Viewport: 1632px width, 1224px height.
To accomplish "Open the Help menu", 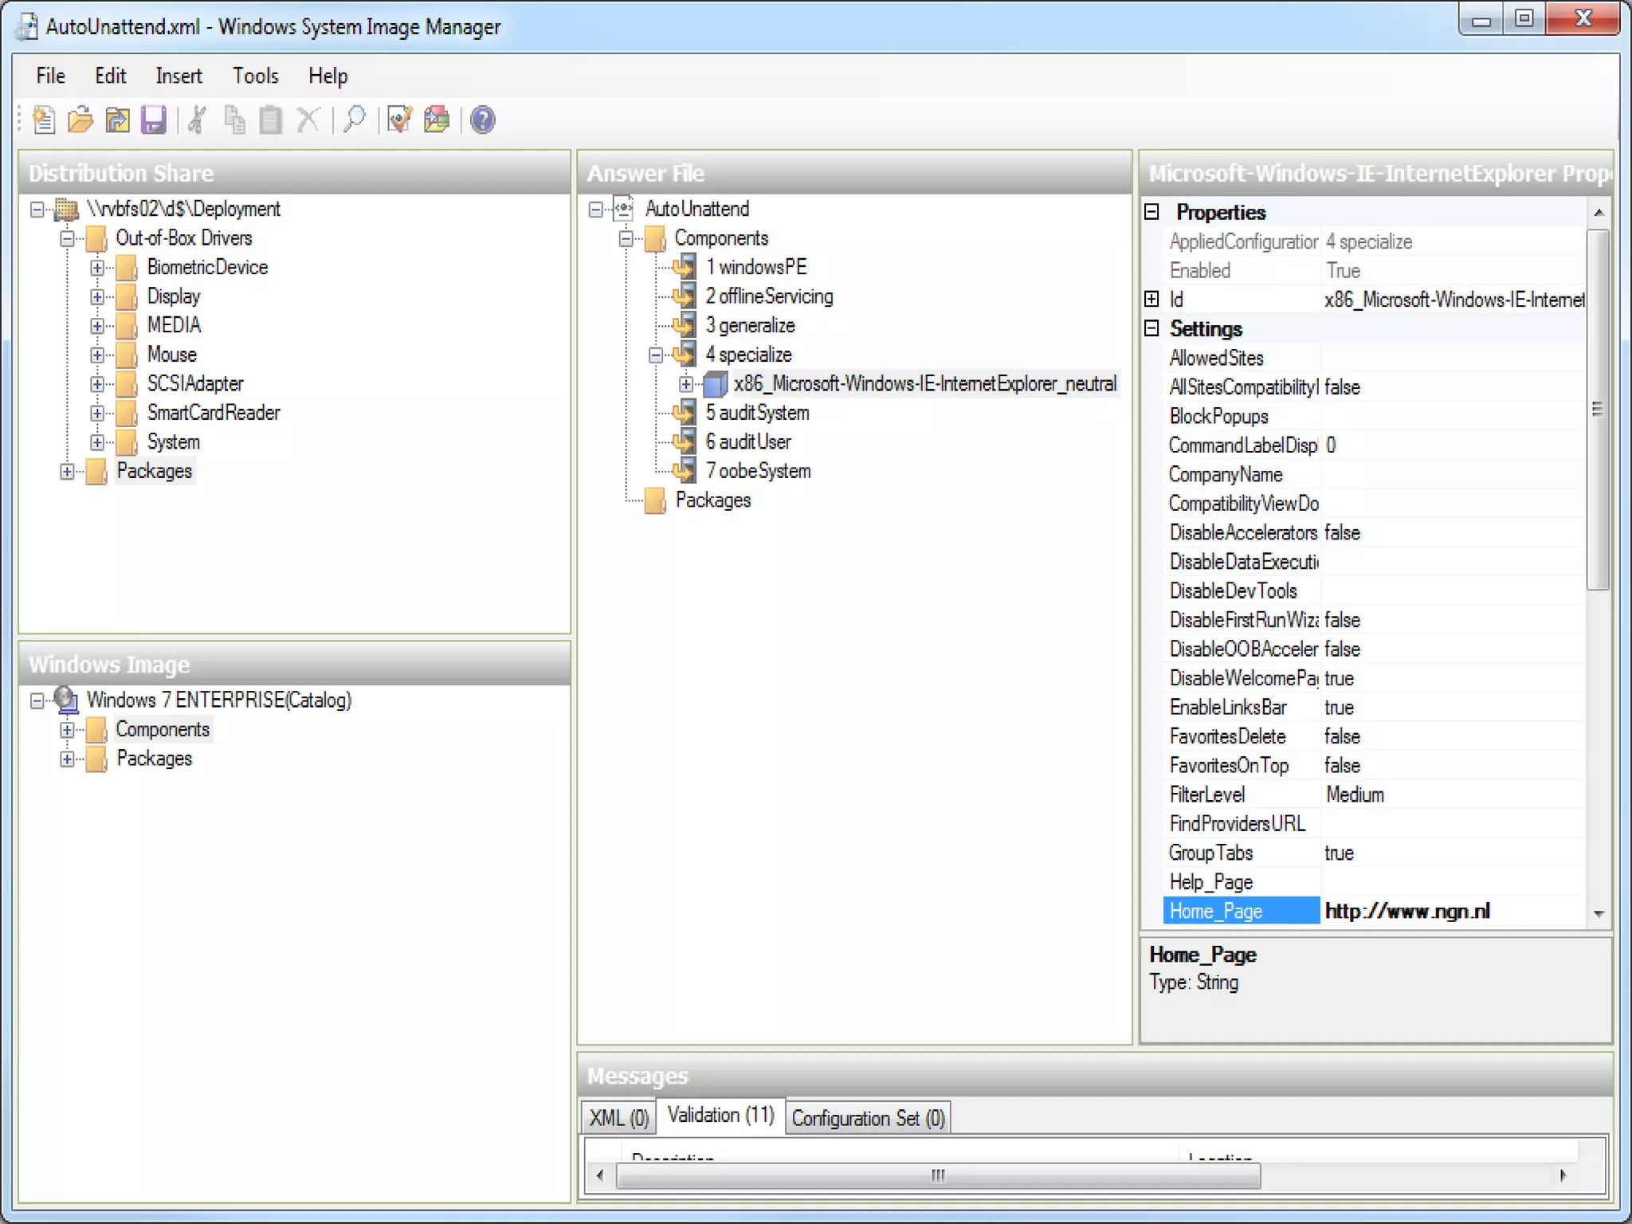I will point(328,76).
